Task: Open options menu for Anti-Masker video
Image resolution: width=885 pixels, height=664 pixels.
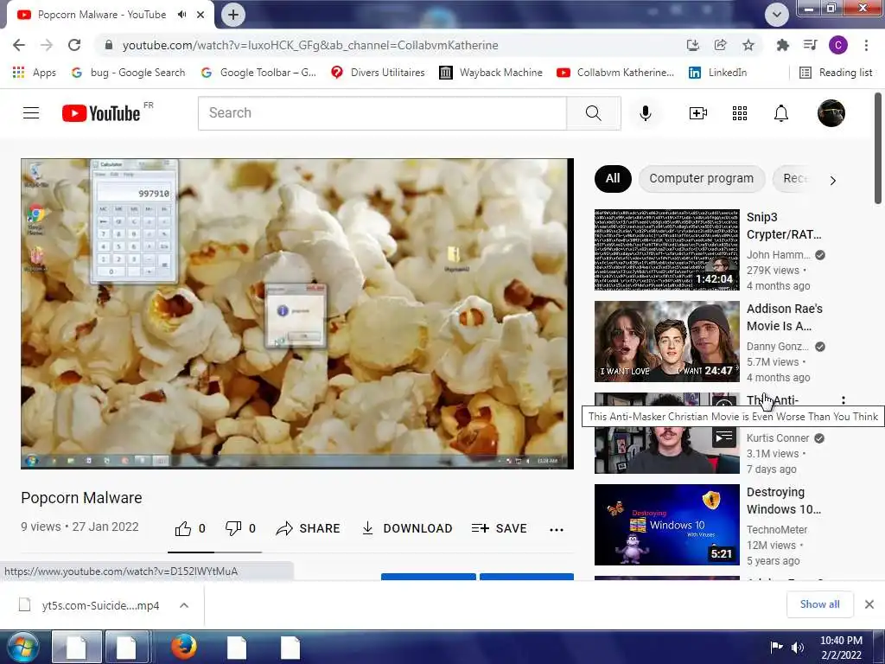Action: (x=844, y=400)
